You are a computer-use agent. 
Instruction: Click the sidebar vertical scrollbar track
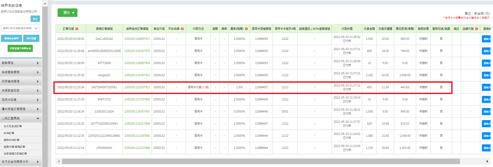click(45, 87)
